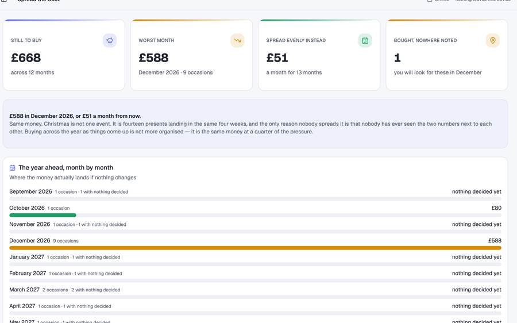Click the calendar icon beside The year ahead heading
The width and height of the screenshot is (517, 323).
13,168
